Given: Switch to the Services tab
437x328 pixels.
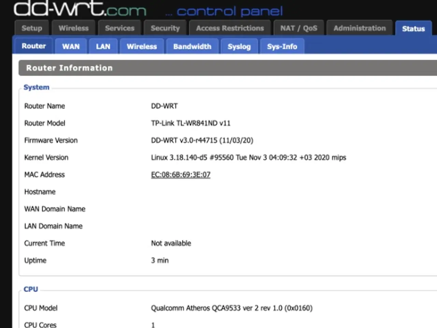Looking at the screenshot, I should tap(119, 28).
